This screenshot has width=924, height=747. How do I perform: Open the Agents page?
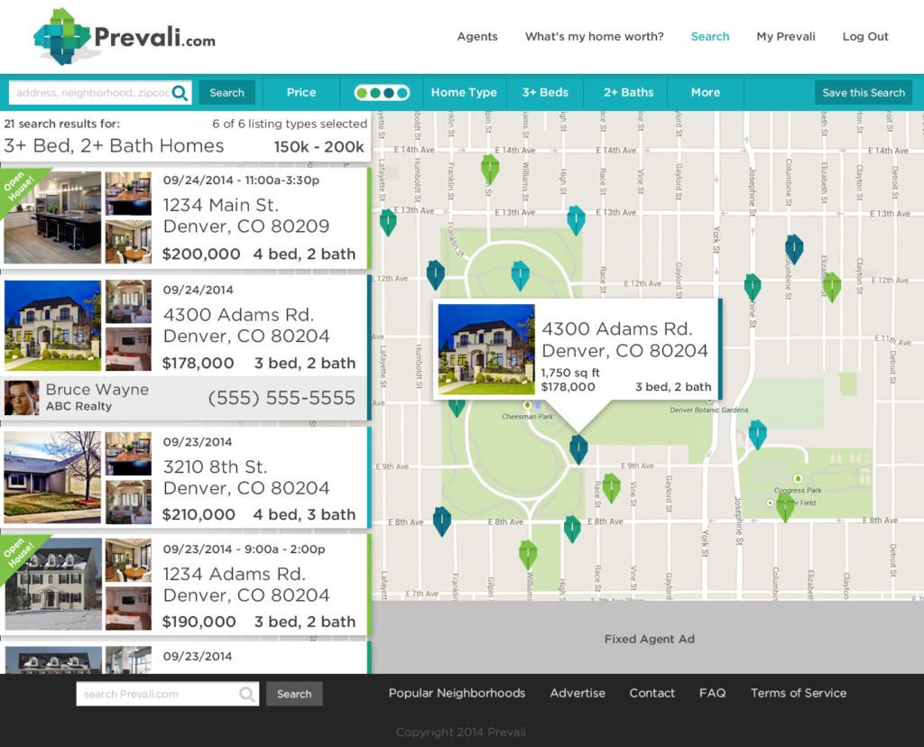(477, 36)
